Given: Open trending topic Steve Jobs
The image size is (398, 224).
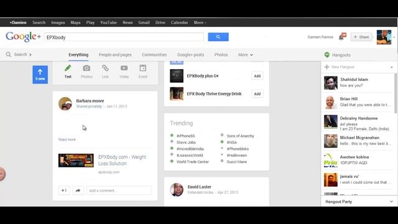Looking at the screenshot, I should click(x=186, y=142).
